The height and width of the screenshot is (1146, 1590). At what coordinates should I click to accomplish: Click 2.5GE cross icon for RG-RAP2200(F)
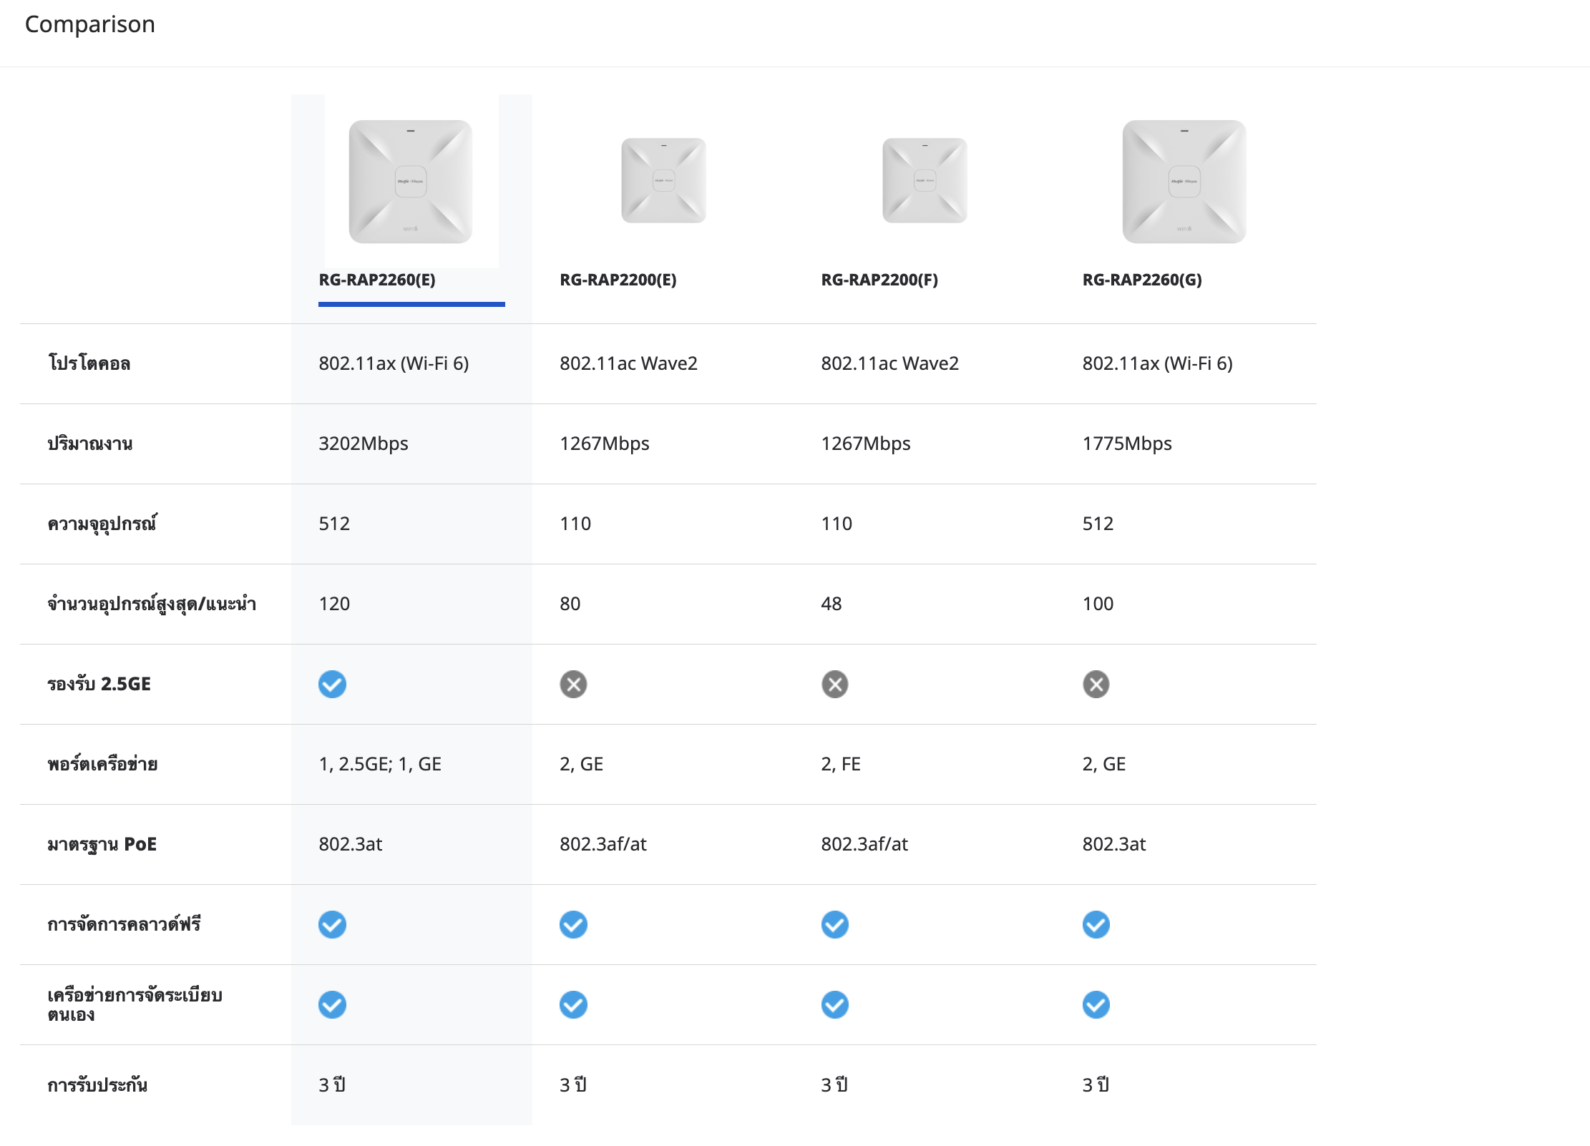click(x=834, y=684)
